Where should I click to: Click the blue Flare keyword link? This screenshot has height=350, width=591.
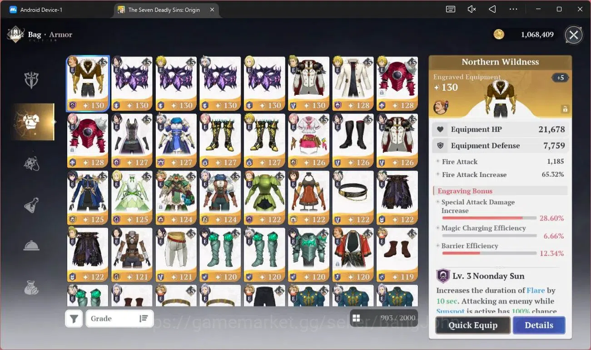coord(535,290)
